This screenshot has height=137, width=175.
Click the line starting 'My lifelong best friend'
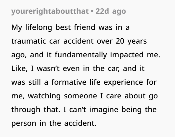click(x=70, y=27)
